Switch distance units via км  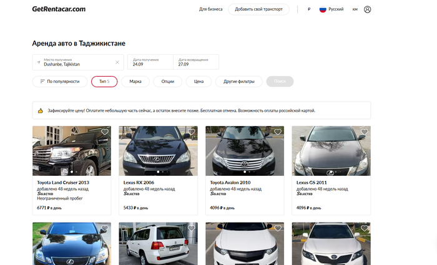click(x=355, y=9)
